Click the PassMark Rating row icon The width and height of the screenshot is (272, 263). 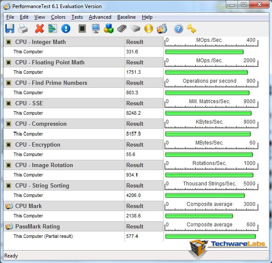pyautogui.click(x=9, y=226)
